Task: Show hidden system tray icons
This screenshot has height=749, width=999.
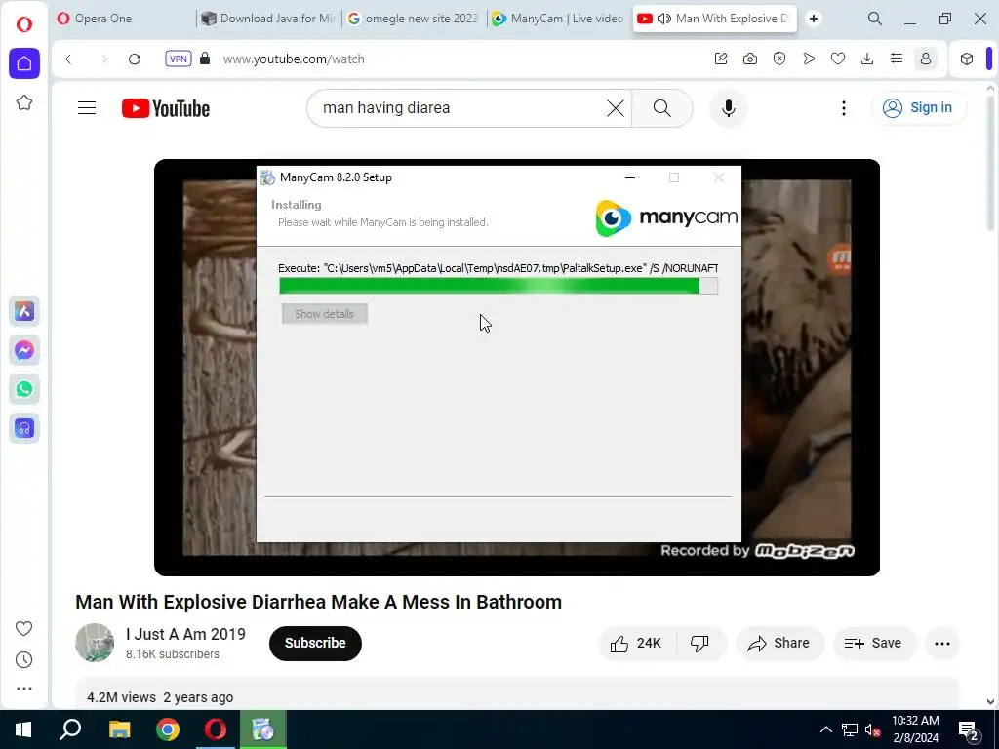Action: click(825, 729)
